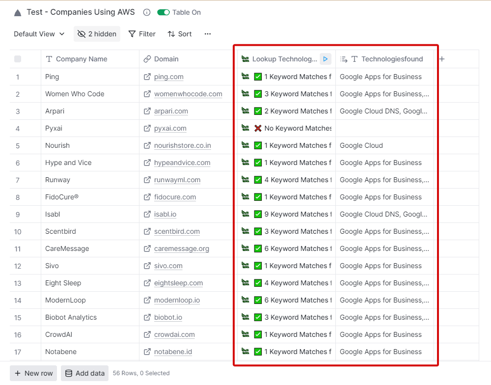Viewport: 491px width, 385px height.
Task: Open the Technologiesfound column header menu
Action: 392,59
